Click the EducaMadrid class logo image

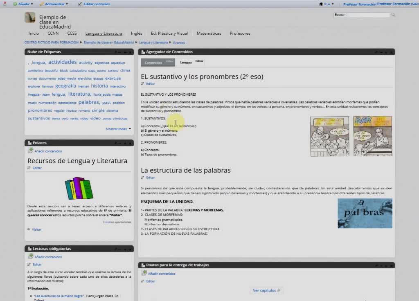click(30, 17)
